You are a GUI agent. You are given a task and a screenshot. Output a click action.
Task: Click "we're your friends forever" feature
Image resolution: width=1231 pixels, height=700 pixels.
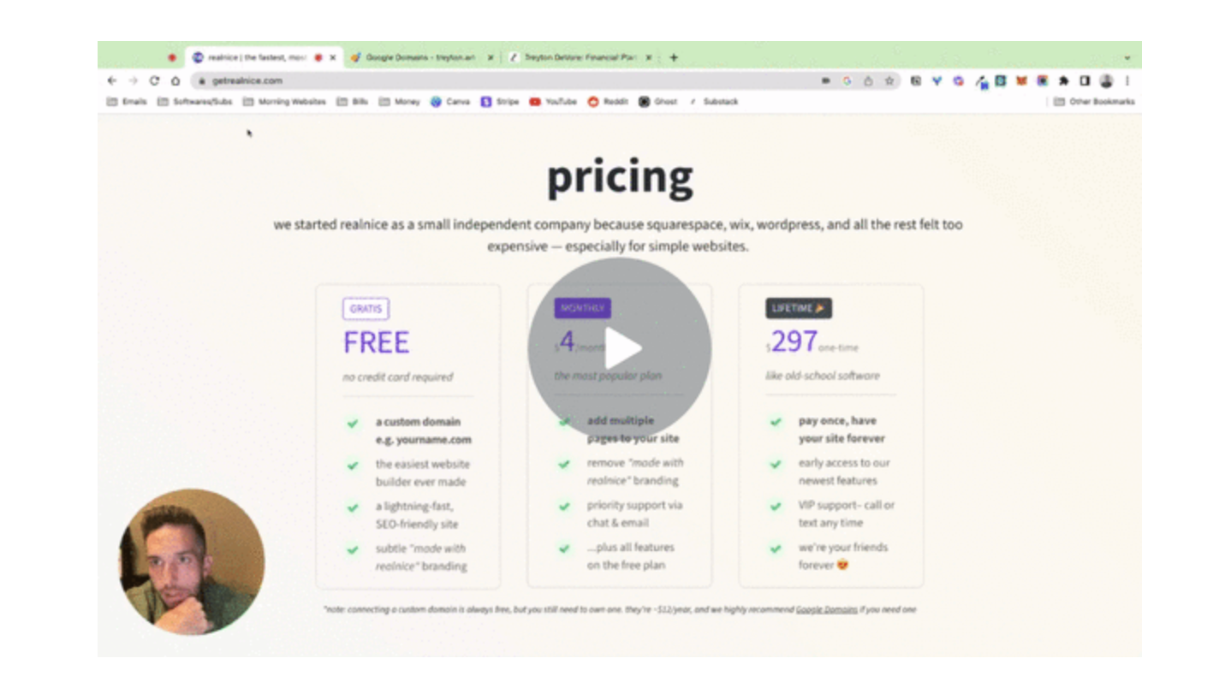pos(843,556)
